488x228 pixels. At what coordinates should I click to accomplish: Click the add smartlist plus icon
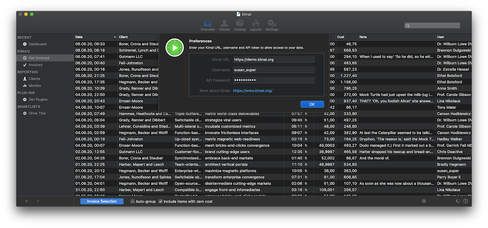click(27, 201)
